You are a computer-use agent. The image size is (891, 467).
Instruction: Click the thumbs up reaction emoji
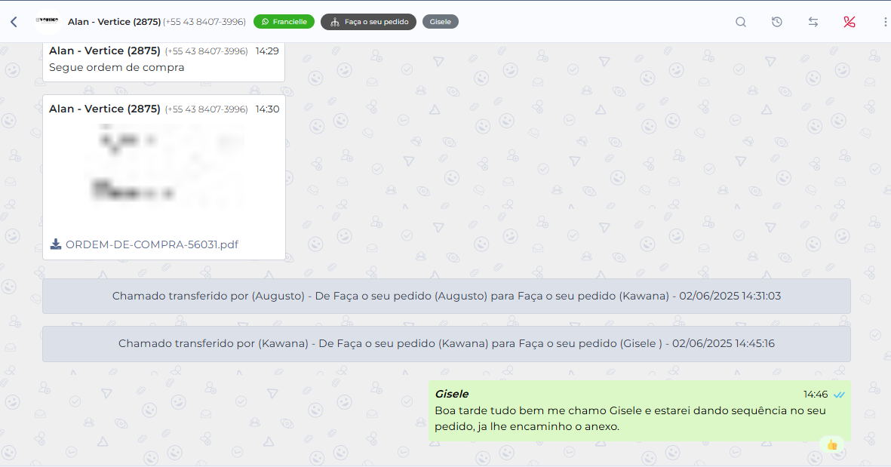pos(832,444)
